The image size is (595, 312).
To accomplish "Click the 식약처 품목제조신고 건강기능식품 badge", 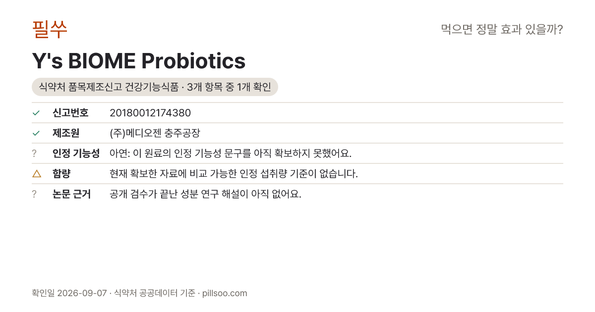I will point(155,87).
